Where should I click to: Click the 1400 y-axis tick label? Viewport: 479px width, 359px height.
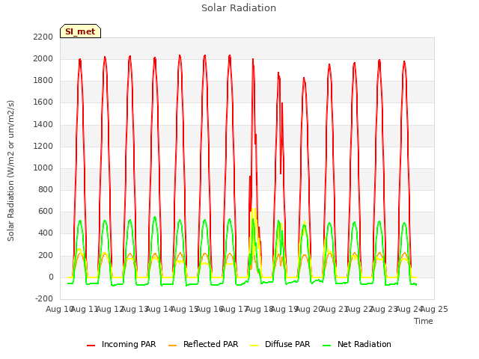point(43,124)
